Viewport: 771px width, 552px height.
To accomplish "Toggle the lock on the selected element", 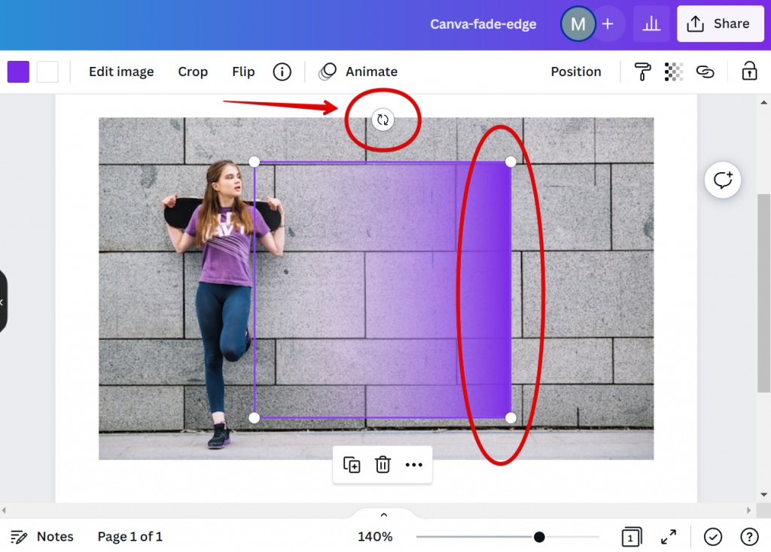I will coord(748,71).
